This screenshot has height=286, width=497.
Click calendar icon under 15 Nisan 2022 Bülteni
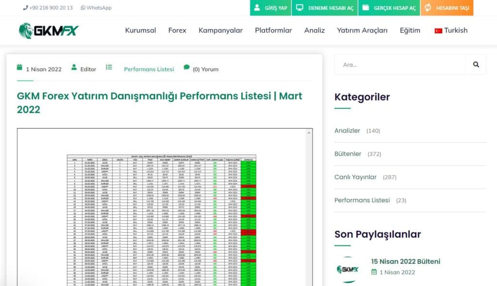374,272
